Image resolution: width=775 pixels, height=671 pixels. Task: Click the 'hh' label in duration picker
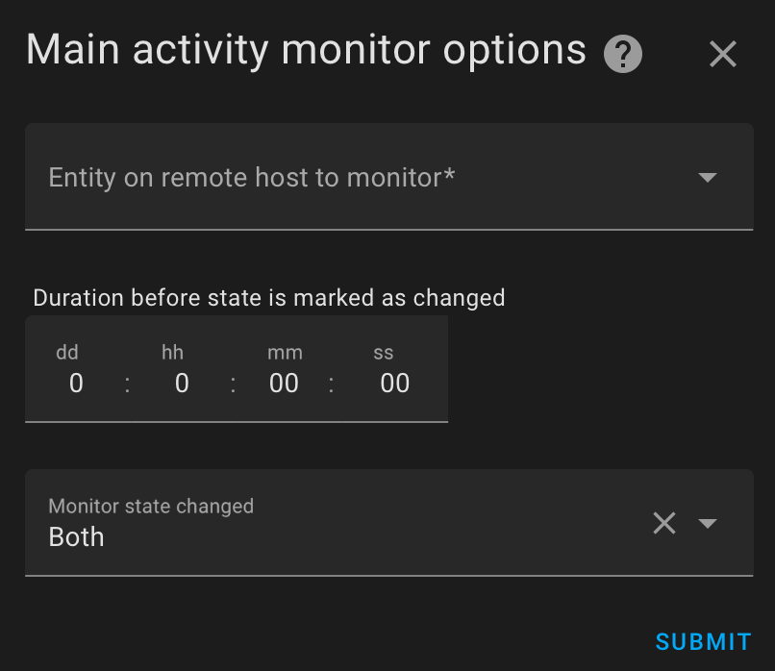[172, 352]
